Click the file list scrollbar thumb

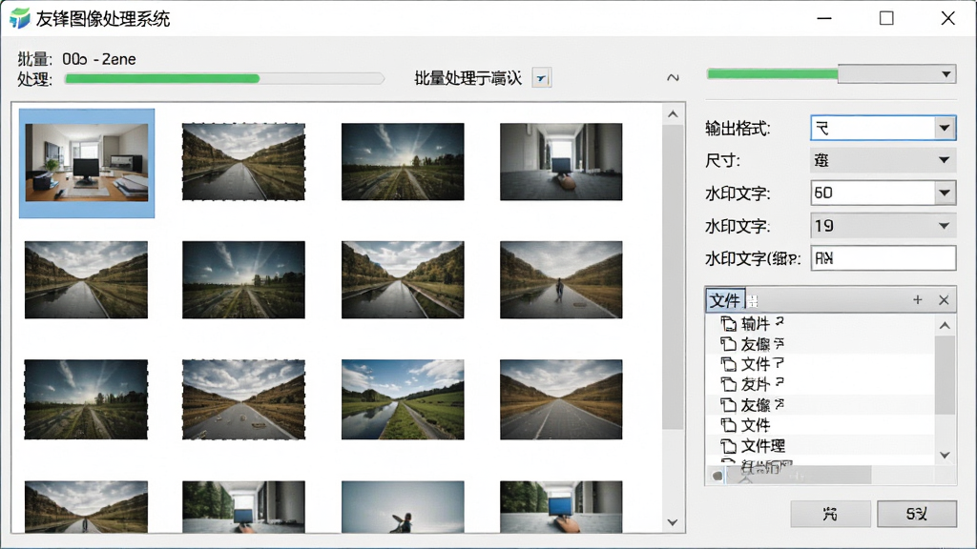[946, 376]
